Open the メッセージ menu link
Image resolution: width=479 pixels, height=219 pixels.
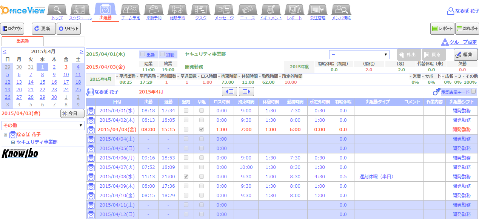pyautogui.click(x=224, y=18)
